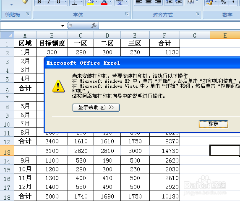Select row 13 header
240x201 pixels.
(x=7, y=150)
